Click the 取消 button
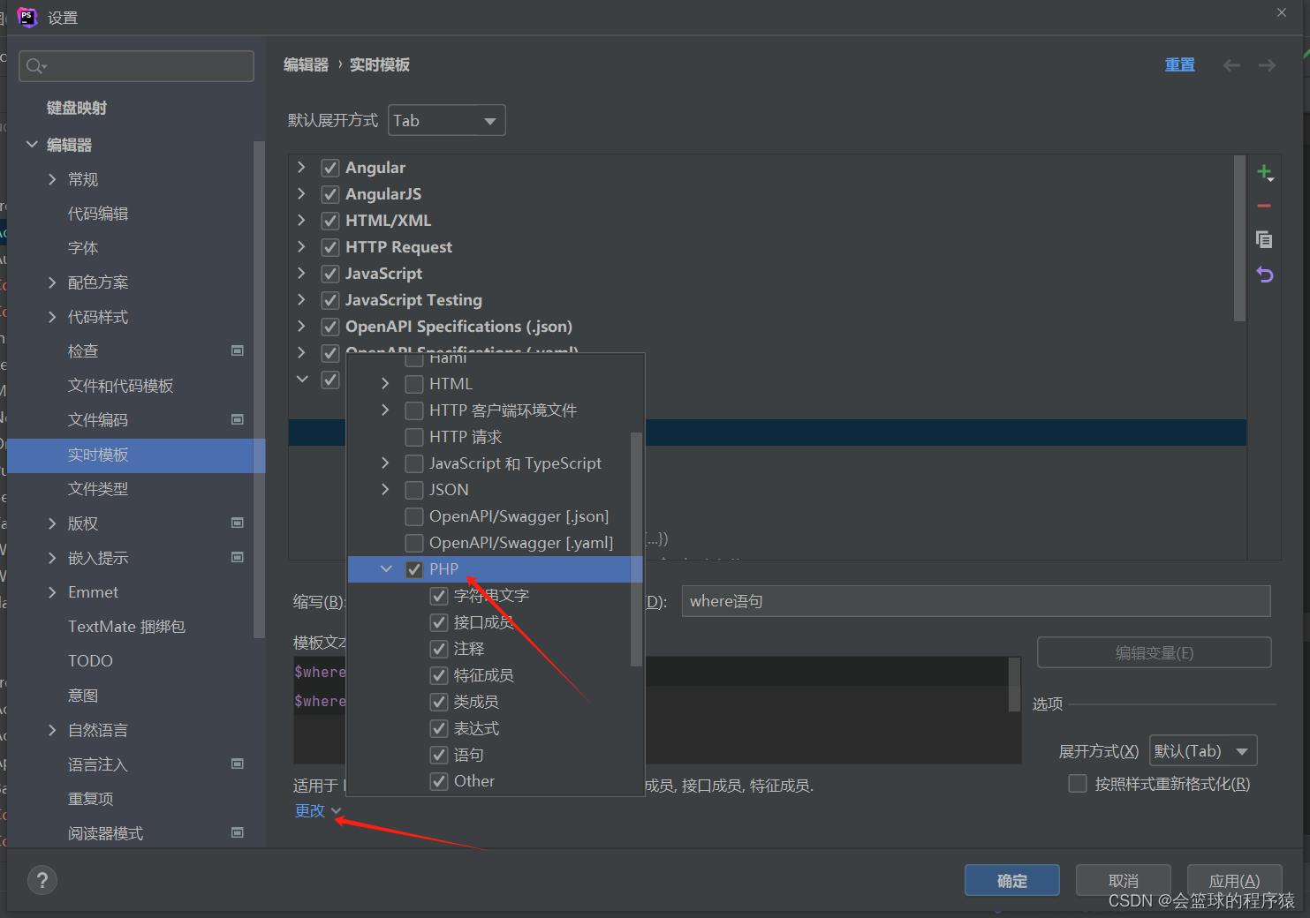Image resolution: width=1310 pixels, height=918 pixels. coord(1123,880)
